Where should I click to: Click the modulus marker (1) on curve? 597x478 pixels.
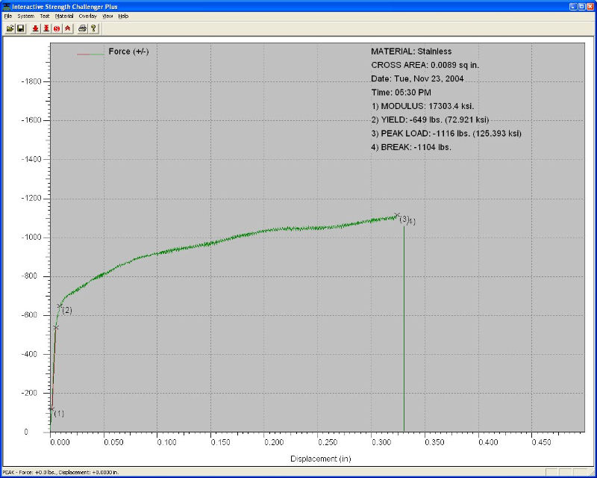point(51,409)
